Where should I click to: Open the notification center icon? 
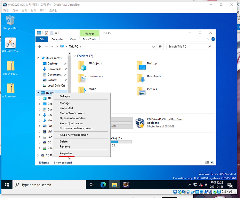coord(230,185)
